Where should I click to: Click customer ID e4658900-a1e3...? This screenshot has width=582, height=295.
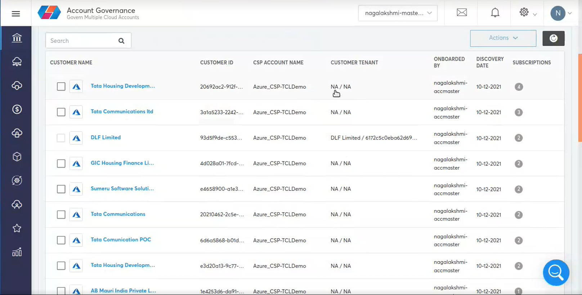[x=221, y=189]
